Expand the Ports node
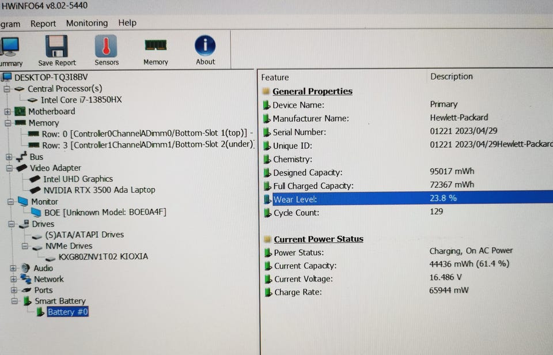Image resolution: width=553 pixels, height=355 pixels. [14, 290]
